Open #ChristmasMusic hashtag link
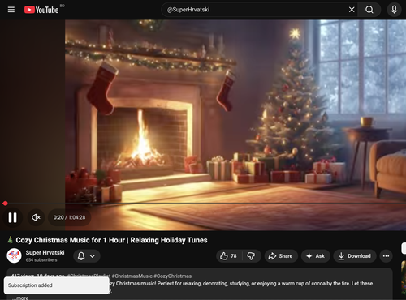 [x=132, y=276]
